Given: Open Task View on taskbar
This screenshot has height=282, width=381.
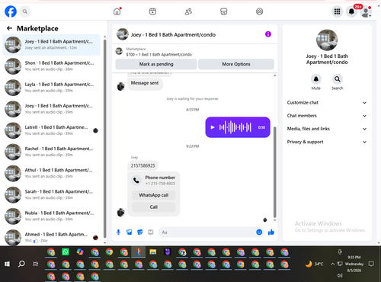Looking at the screenshot, I should (36, 264).
